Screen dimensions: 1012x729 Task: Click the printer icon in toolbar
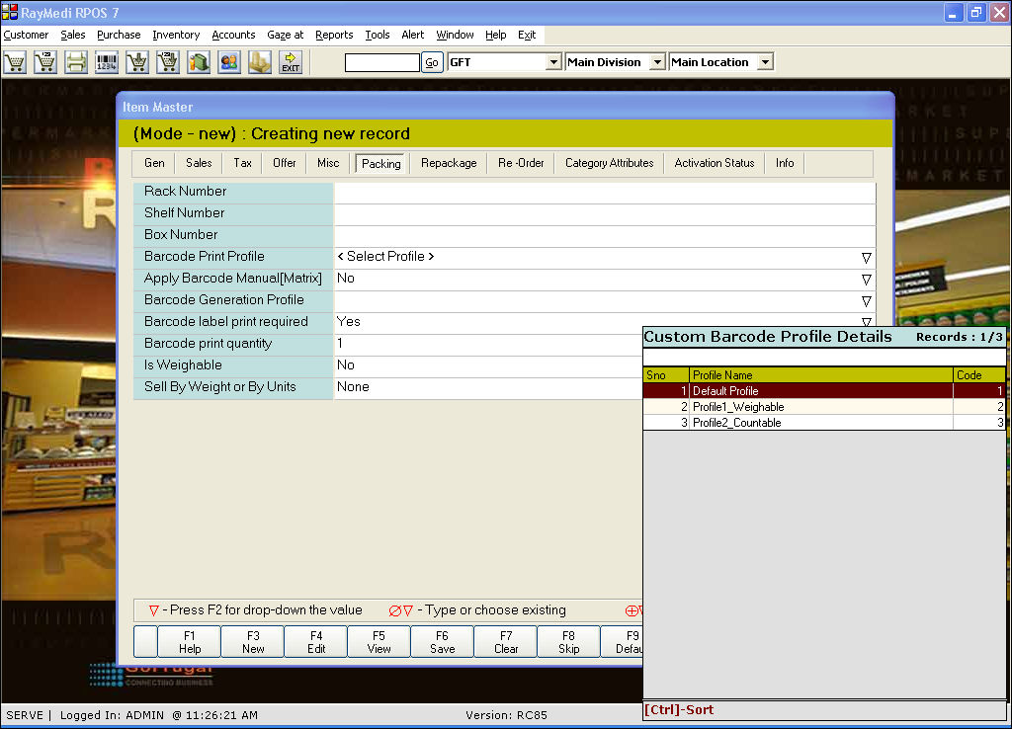[x=76, y=62]
